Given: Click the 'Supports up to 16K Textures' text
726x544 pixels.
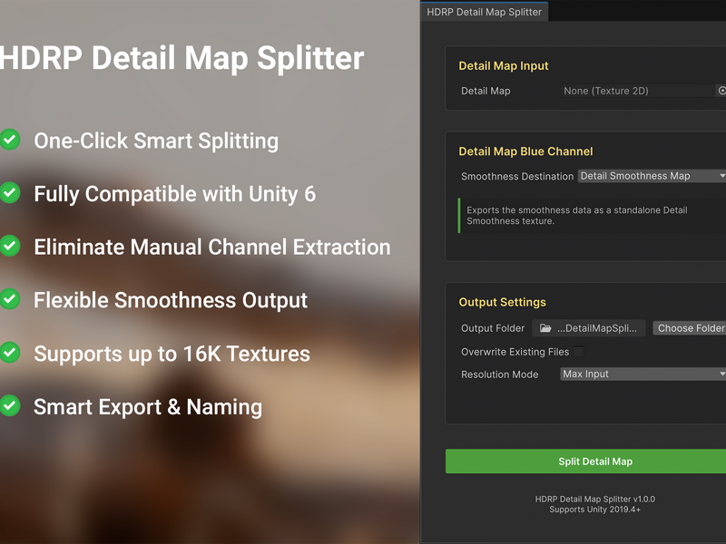Looking at the screenshot, I should [x=172, y=354].
